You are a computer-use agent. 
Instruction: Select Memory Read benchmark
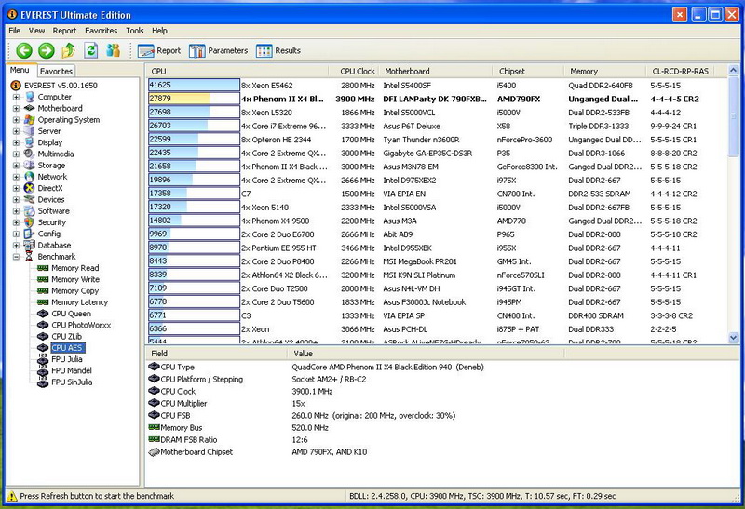click(x=75, y=268)
